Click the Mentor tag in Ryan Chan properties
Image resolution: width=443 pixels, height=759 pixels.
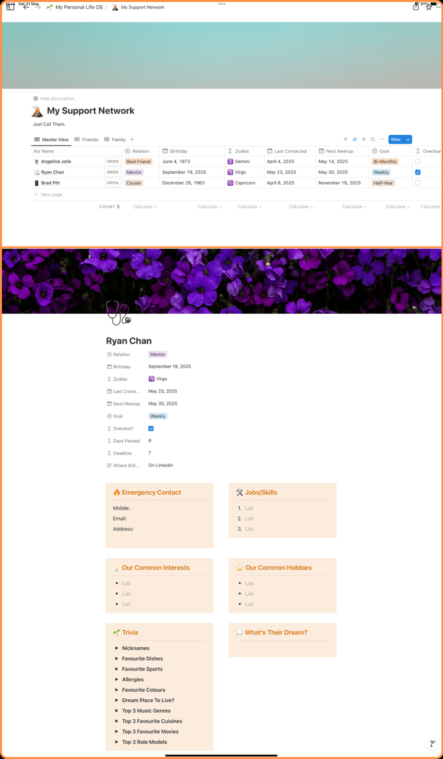[x=158, y=355]
